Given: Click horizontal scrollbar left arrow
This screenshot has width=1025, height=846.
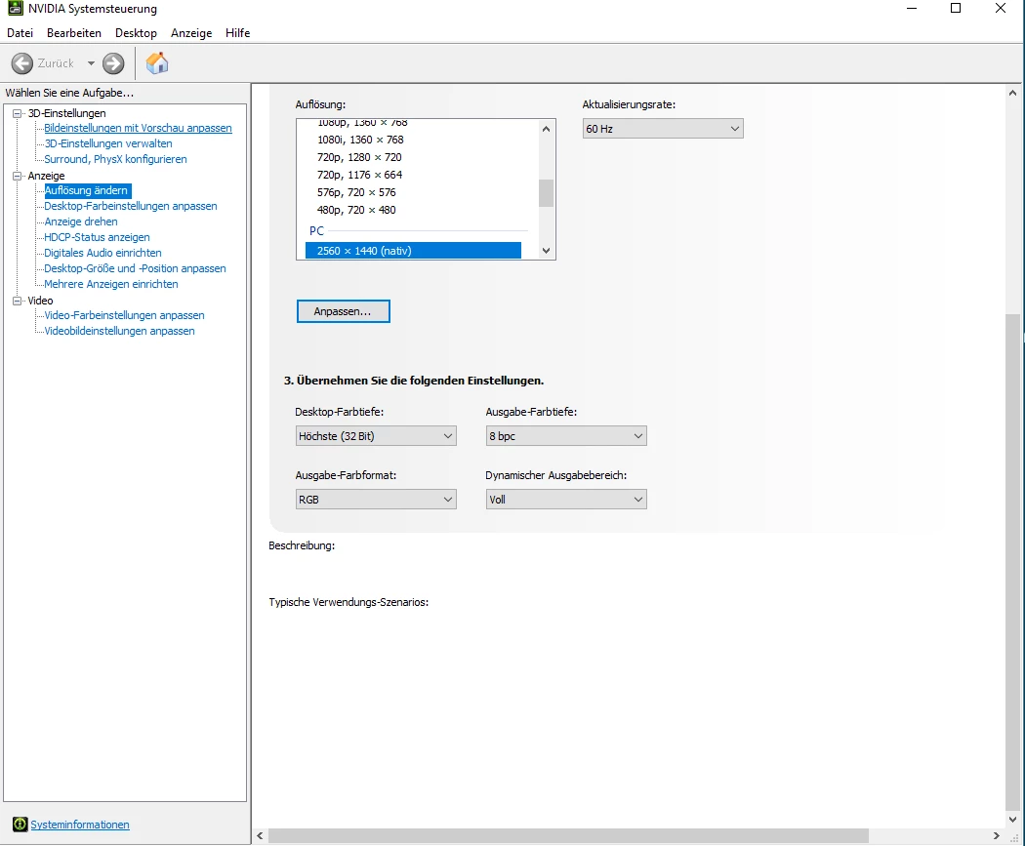Looking at the screenshot, I should pos(261,835).
